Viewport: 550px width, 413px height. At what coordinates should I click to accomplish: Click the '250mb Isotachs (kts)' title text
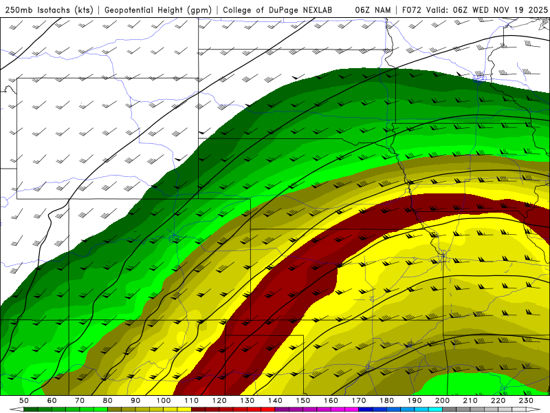(49, 10)
